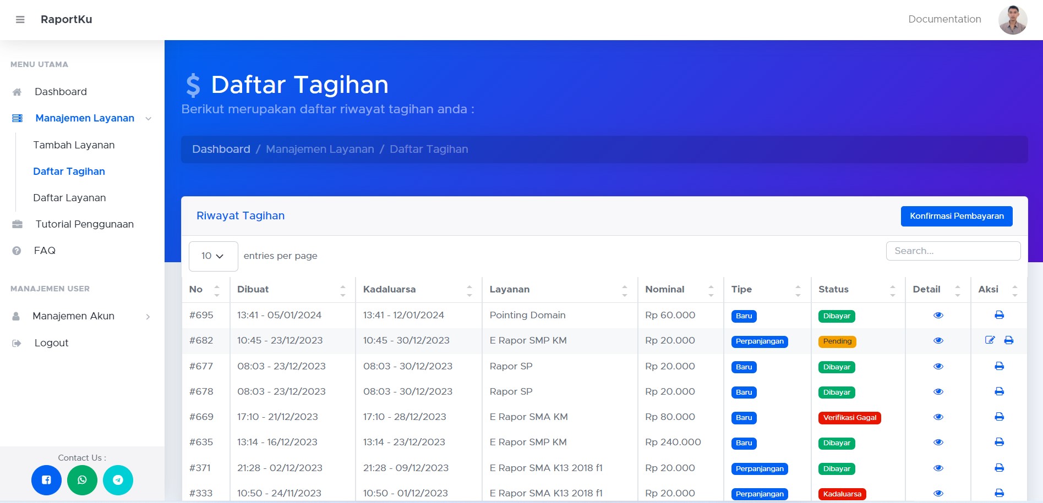Sort table by Status column
The image size is (1043, 503).
(858, 290)
